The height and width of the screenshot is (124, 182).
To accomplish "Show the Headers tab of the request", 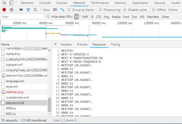I will (x=66, y=44).
